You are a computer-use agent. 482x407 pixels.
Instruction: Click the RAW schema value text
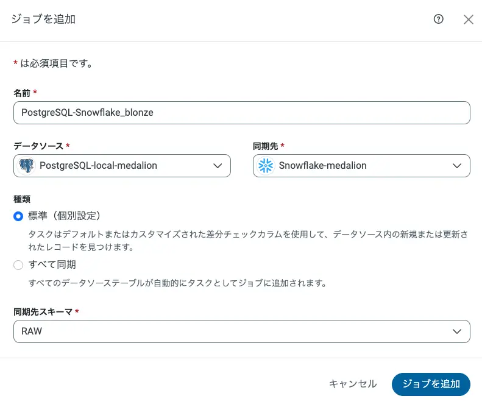point(32,331)
